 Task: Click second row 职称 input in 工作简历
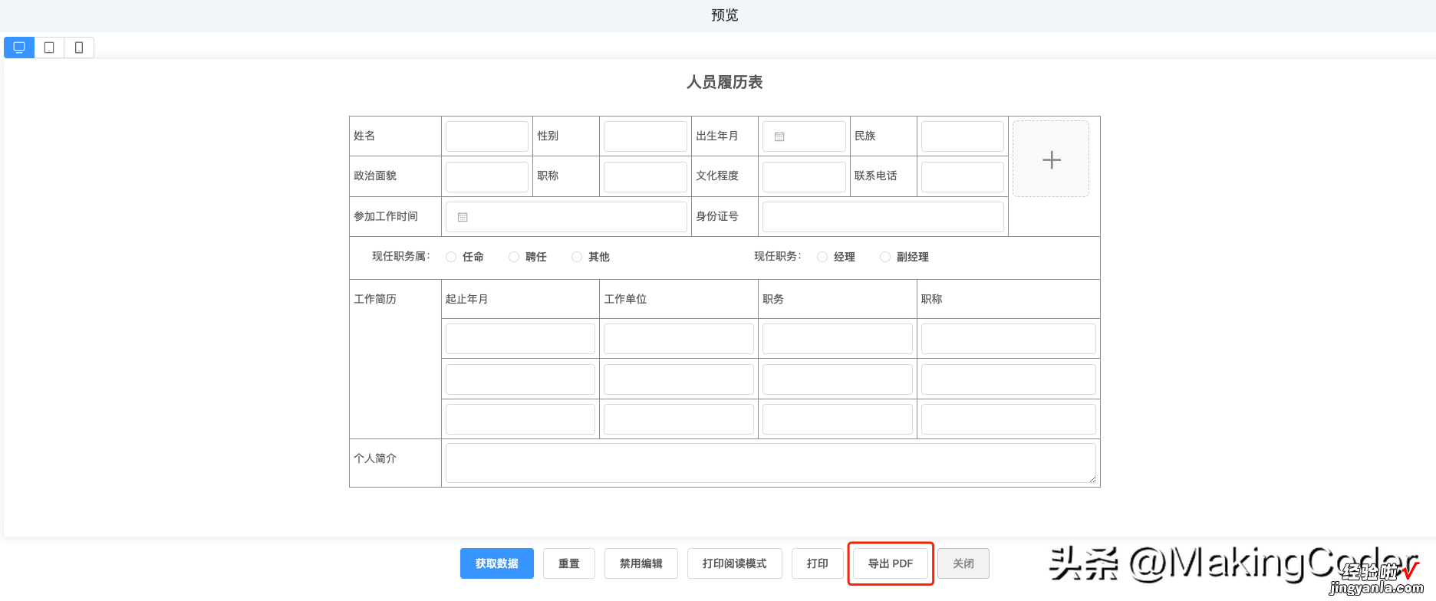point(1009,379)
